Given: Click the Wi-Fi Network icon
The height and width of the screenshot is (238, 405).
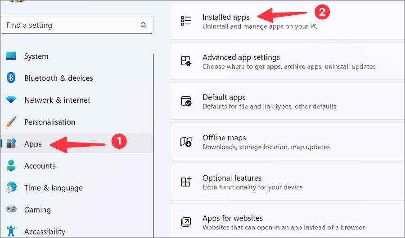Looking at the screenshot, I should click(x=11, y=100).
